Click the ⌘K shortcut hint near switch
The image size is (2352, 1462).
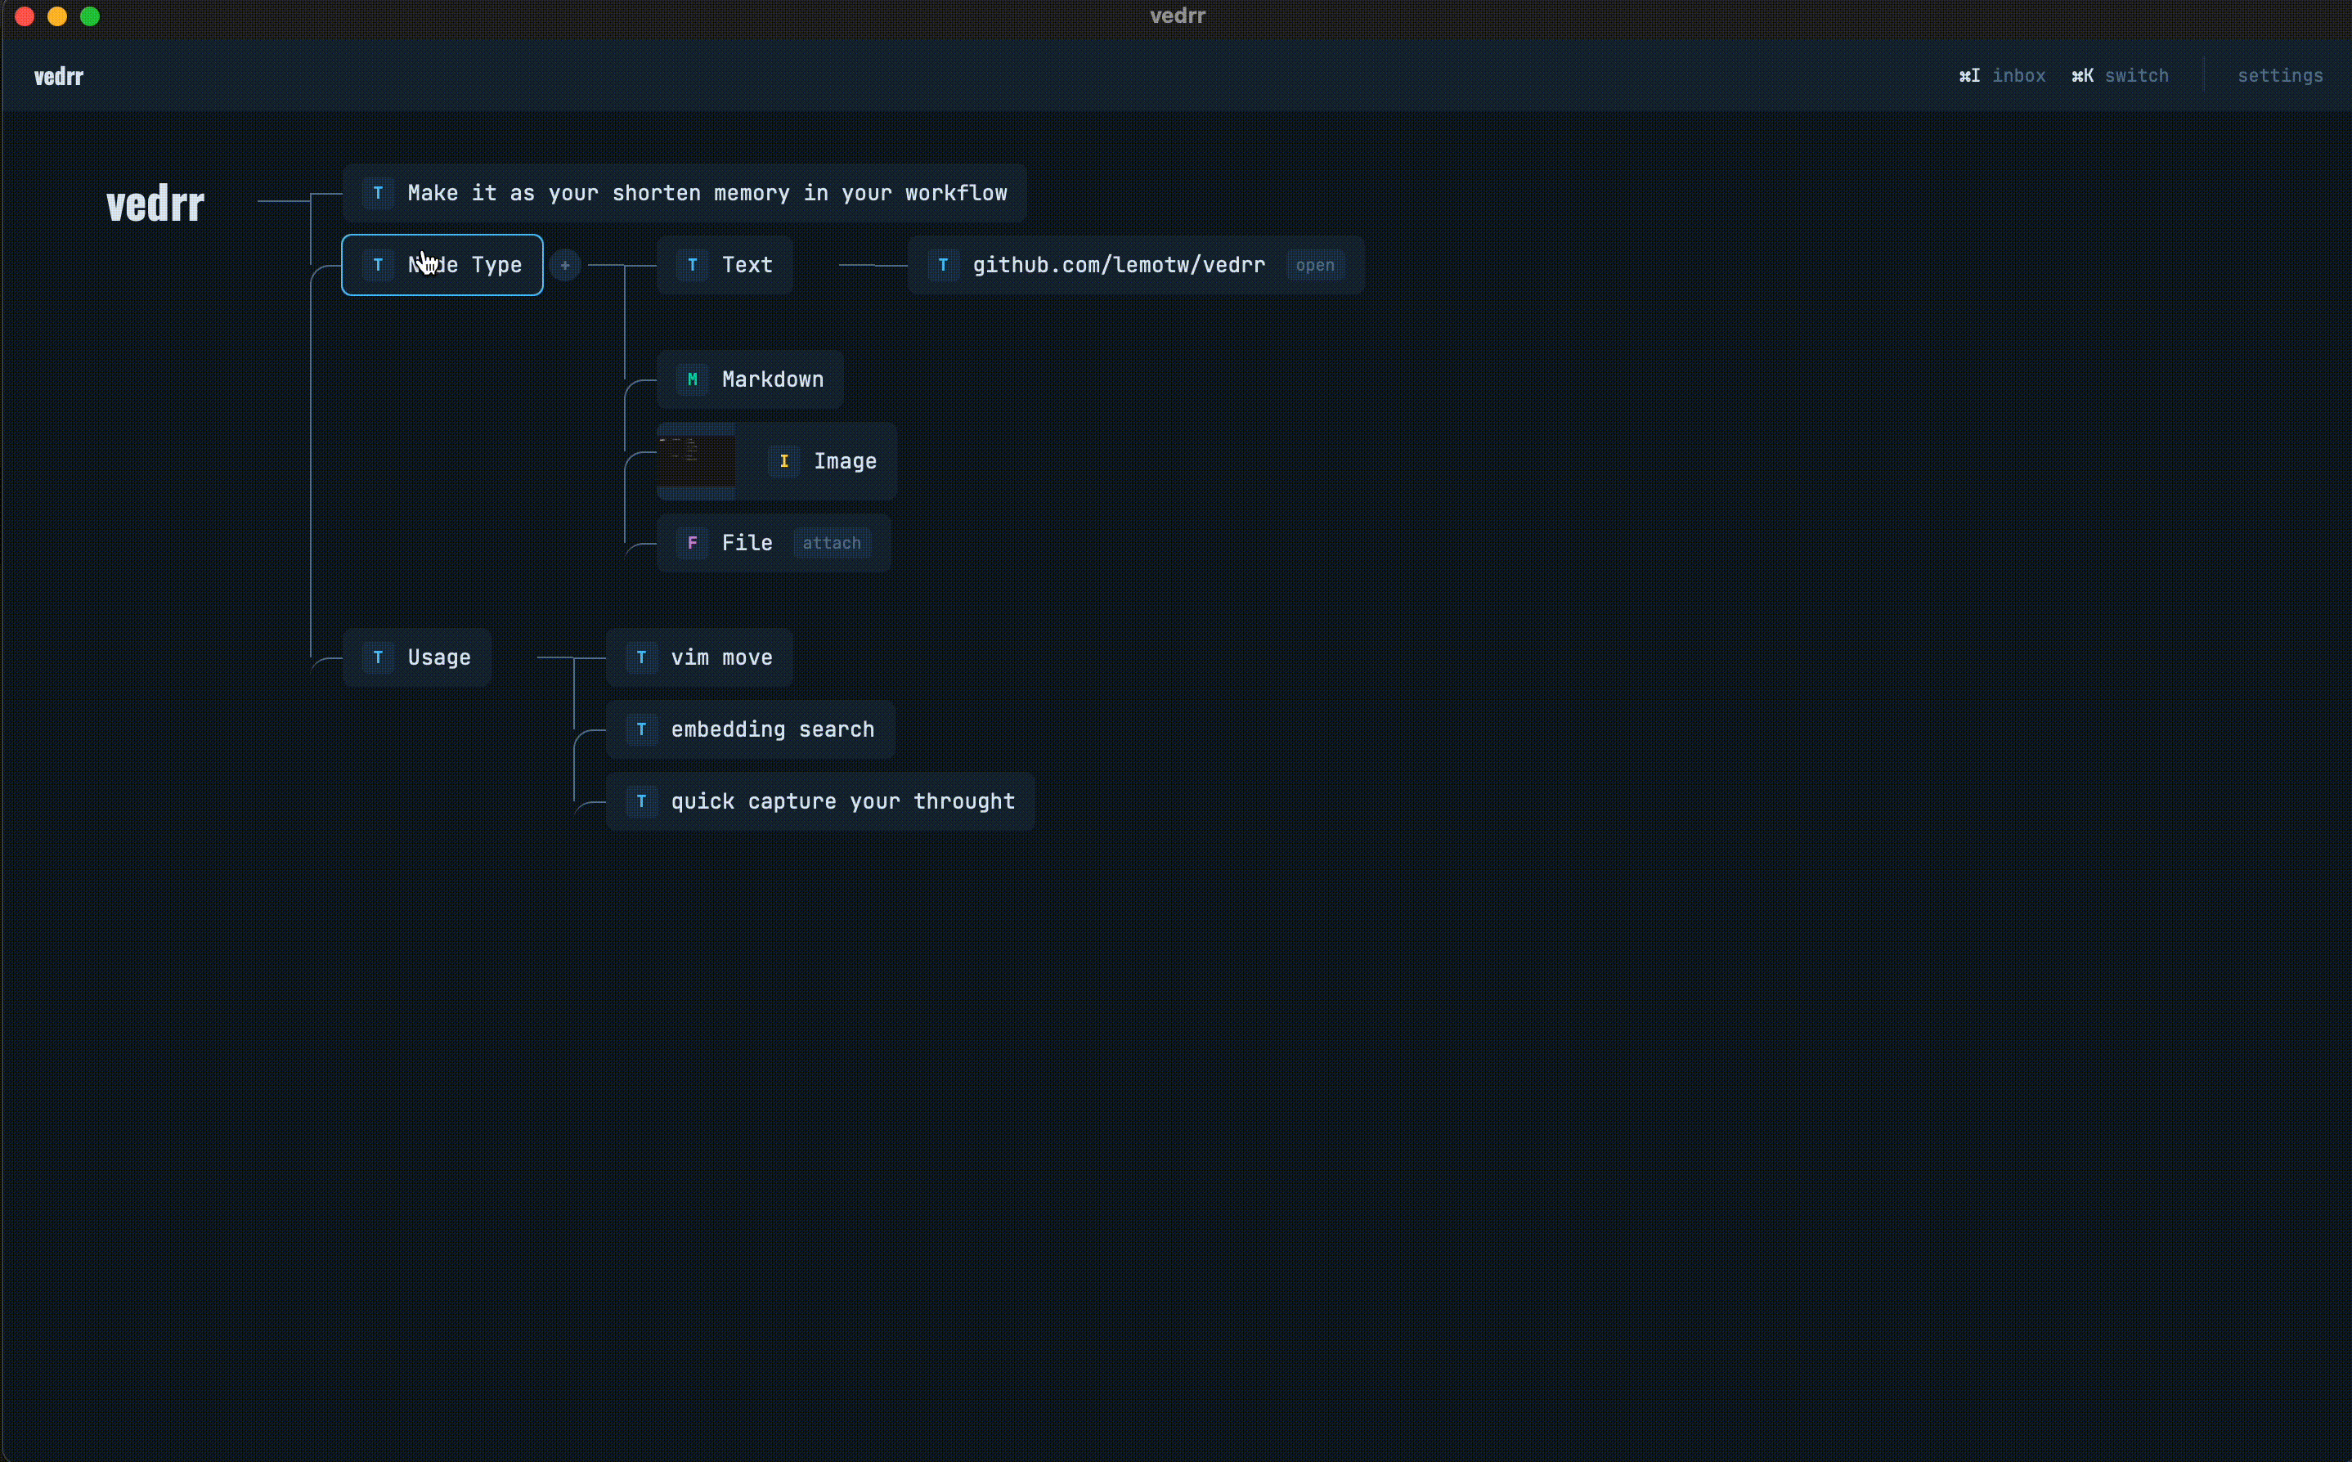pos(2082,75)
